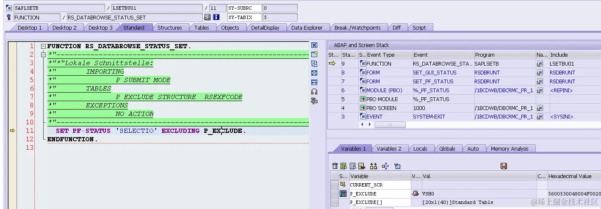Click the table icon beside P_EXCLUDE
Viewport: 601px width, 209px height.
coord(343,193)
